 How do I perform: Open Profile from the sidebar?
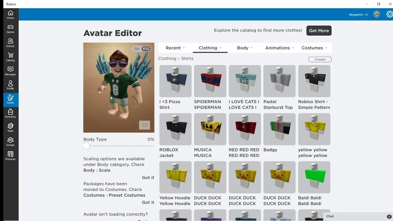point(10,85)
